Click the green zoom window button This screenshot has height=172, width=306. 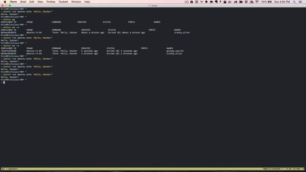tap(10, 6)
